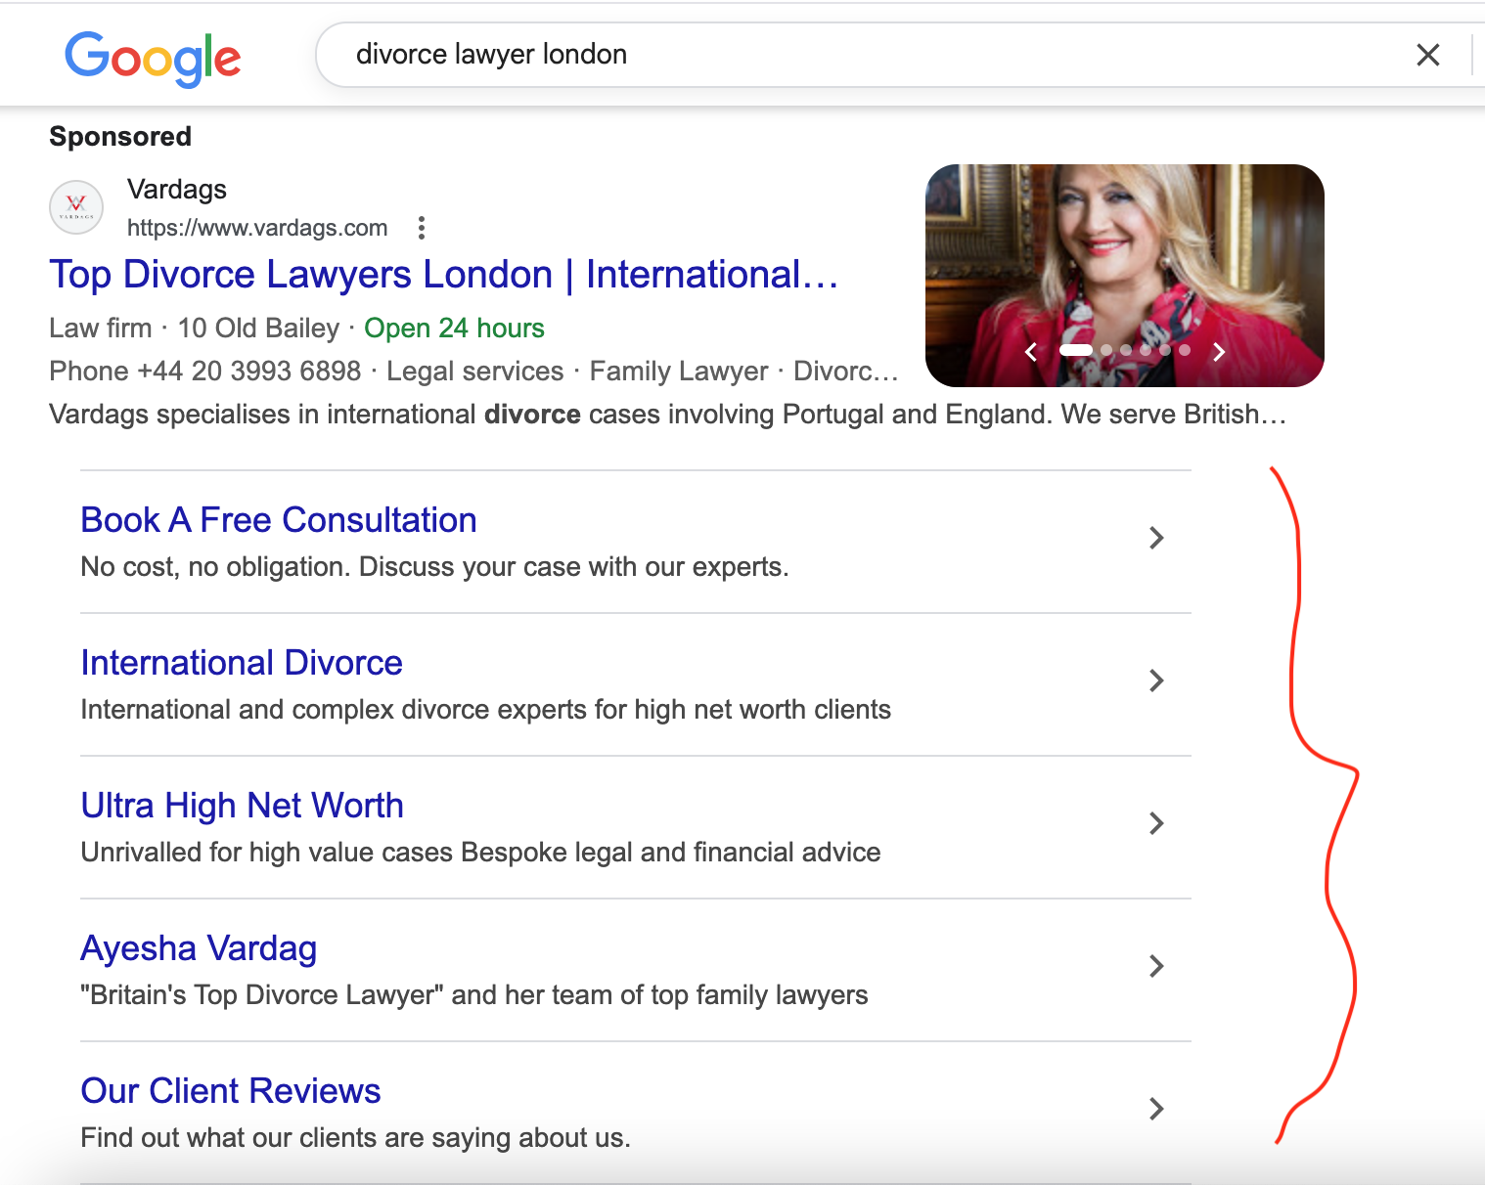Click the 10 Old Bailey address text
Viewport: 1485px width, 1185px height.
[x=258, y=329]
